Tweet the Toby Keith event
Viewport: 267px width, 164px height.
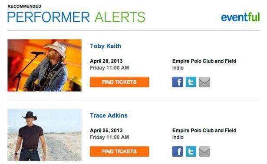191,82
